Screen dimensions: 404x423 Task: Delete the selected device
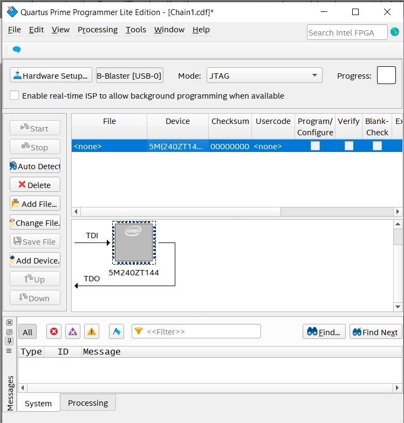pyautogui.click(x=35, y=185)
